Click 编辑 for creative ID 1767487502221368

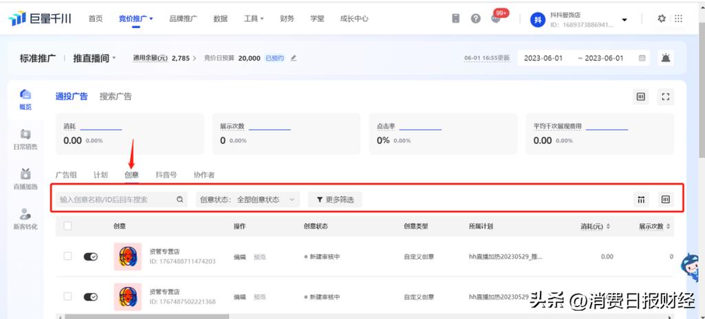(239, 297)
